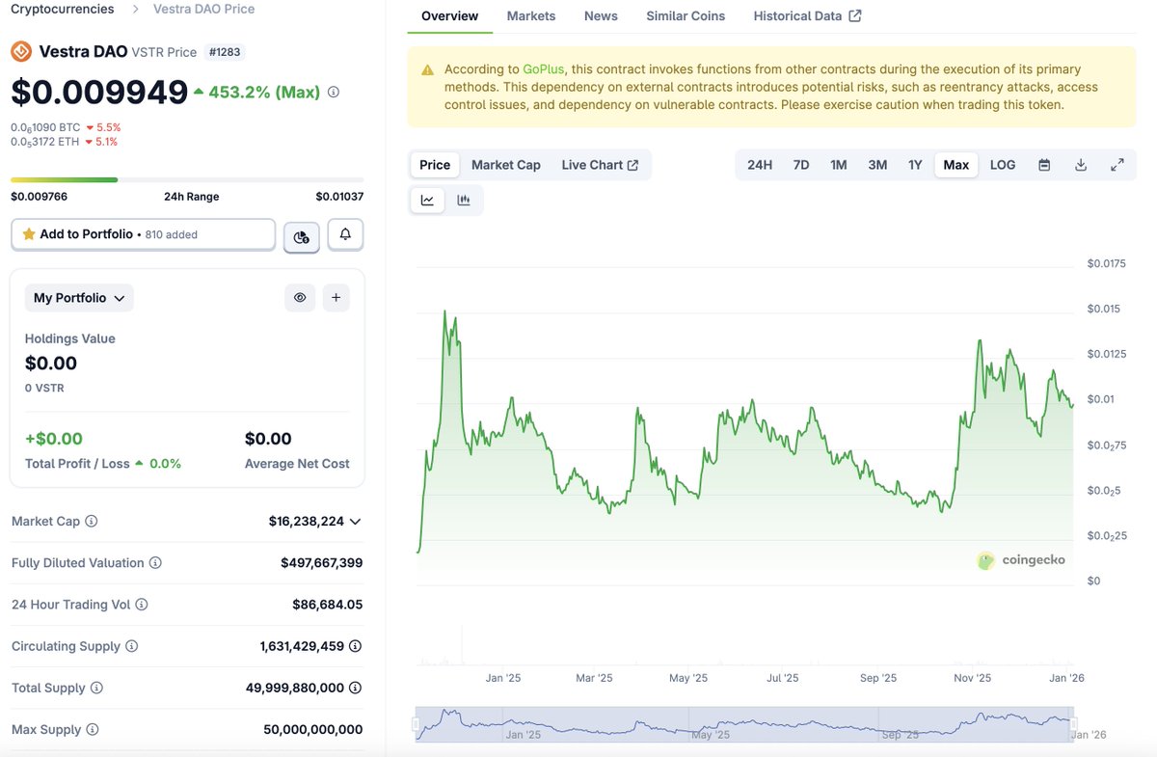Image resolution: width=1157 pixels, height=757 pixels.
Task: Click the price alert bell icon
Action: pos(344,234)
